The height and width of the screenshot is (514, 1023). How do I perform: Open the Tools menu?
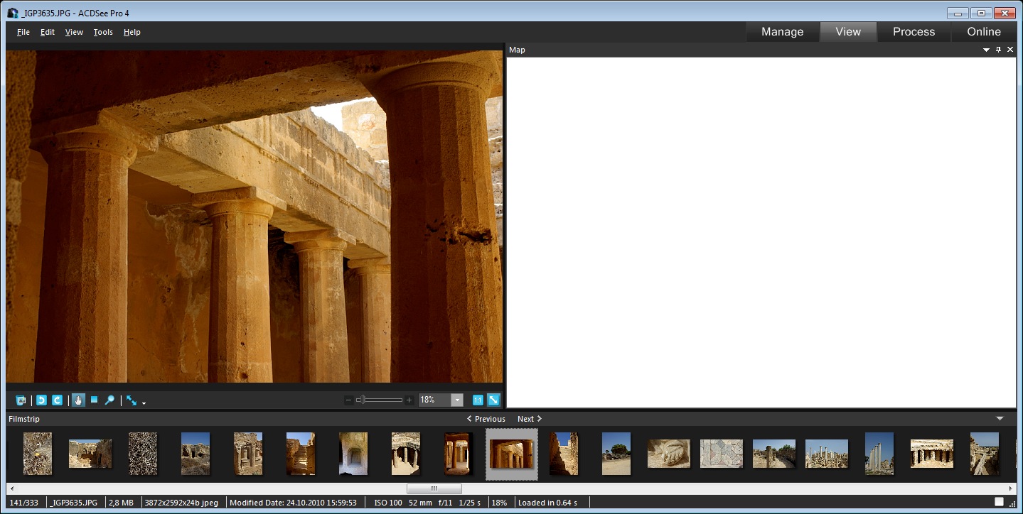103,32
